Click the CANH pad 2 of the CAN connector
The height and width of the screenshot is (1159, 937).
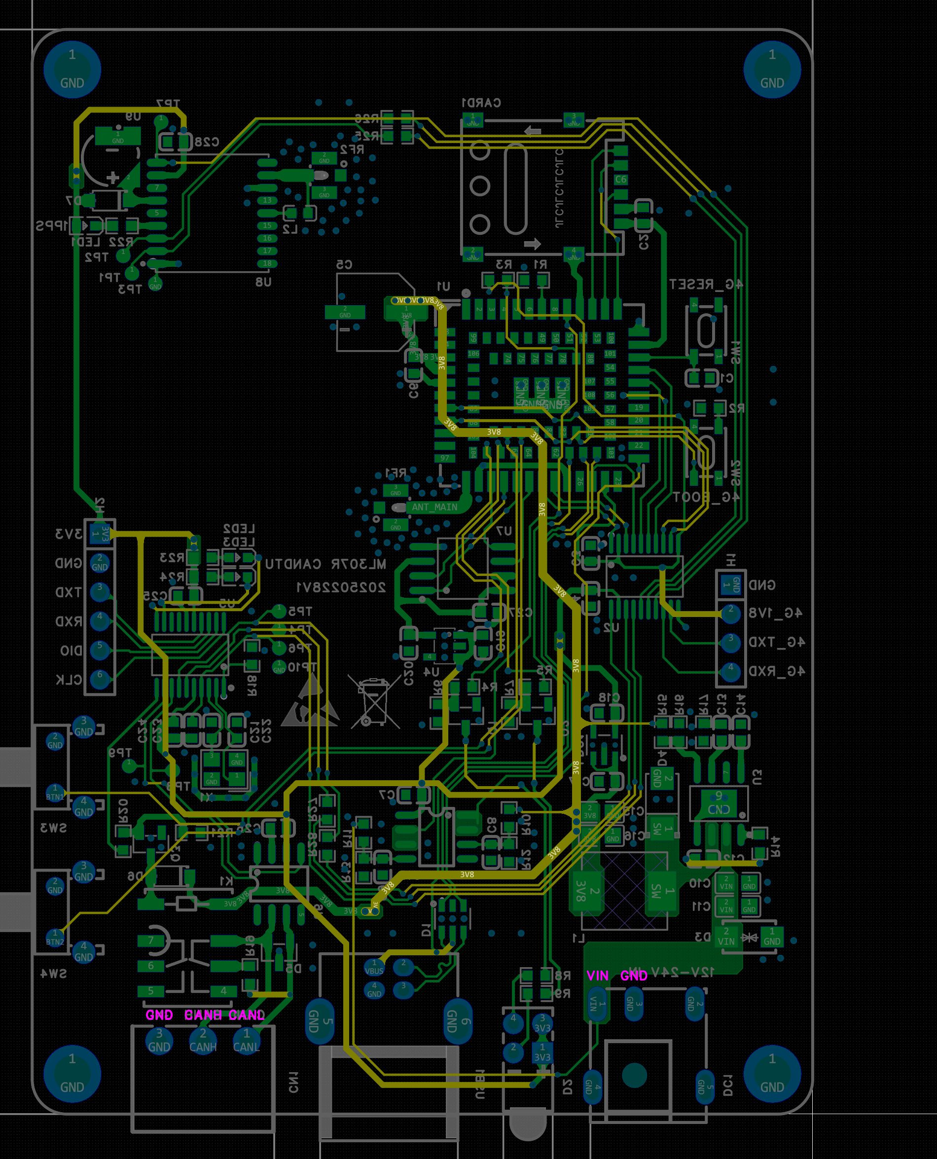[x=202, y=1040]
